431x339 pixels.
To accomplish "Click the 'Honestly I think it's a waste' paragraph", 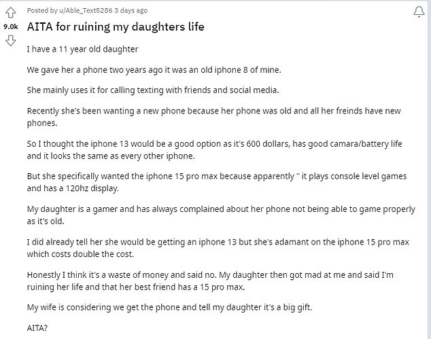I will pyautogui.click(x=210, y=281).
